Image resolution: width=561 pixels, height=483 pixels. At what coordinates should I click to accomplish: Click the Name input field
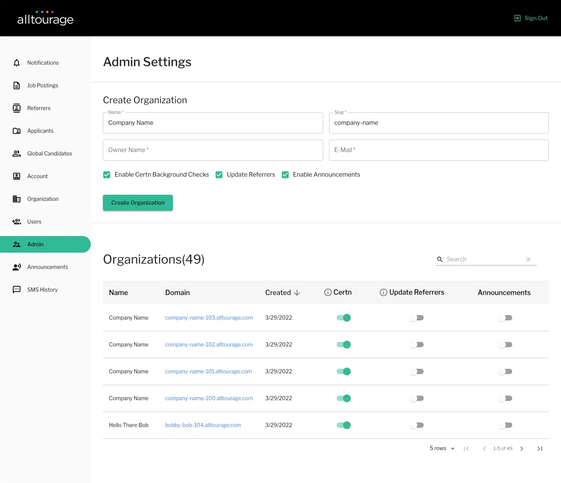click(213, 123)
